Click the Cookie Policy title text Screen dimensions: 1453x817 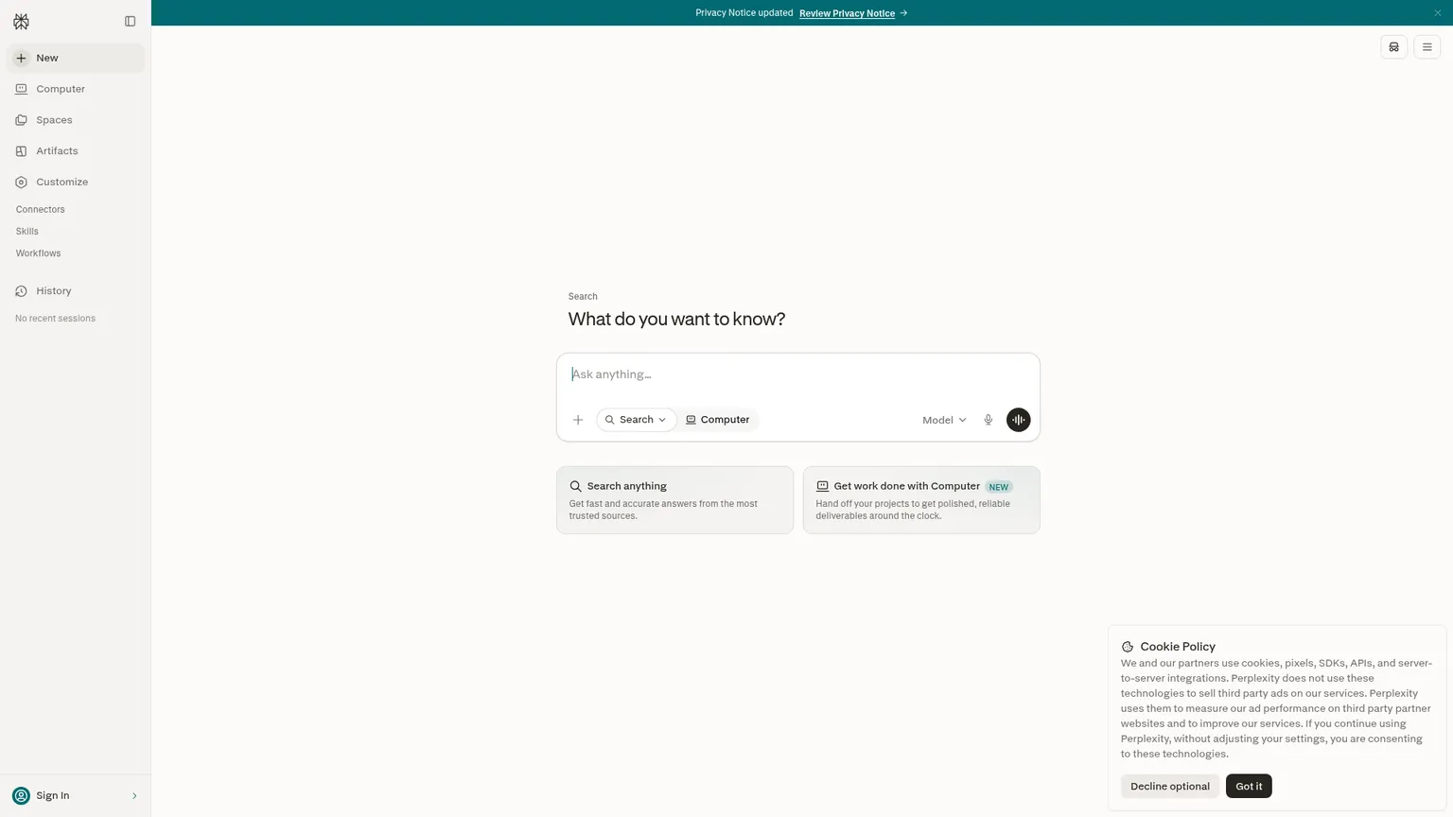(1178, 647)
